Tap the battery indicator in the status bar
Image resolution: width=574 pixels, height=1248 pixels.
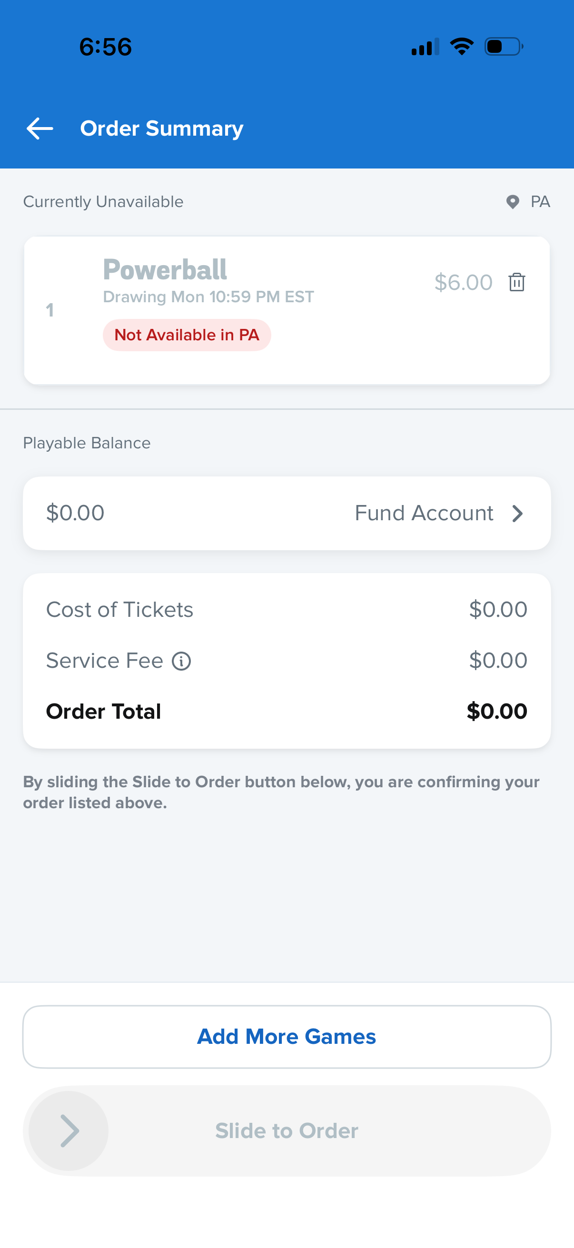(x=501, y=46)
